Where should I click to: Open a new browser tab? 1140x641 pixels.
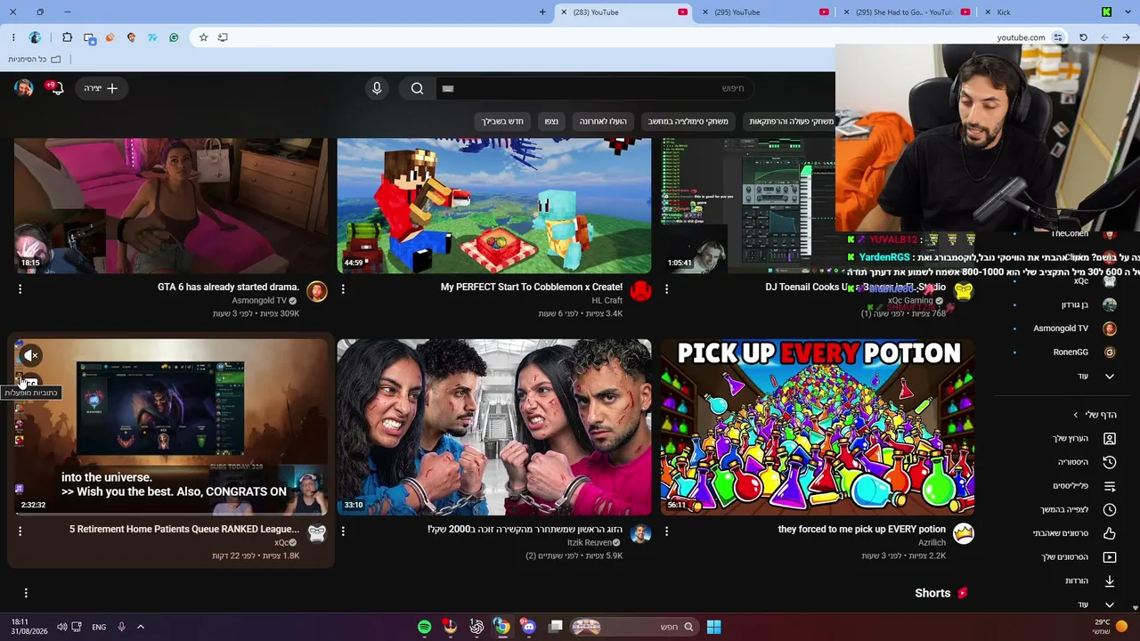click(x=542, y=12)
